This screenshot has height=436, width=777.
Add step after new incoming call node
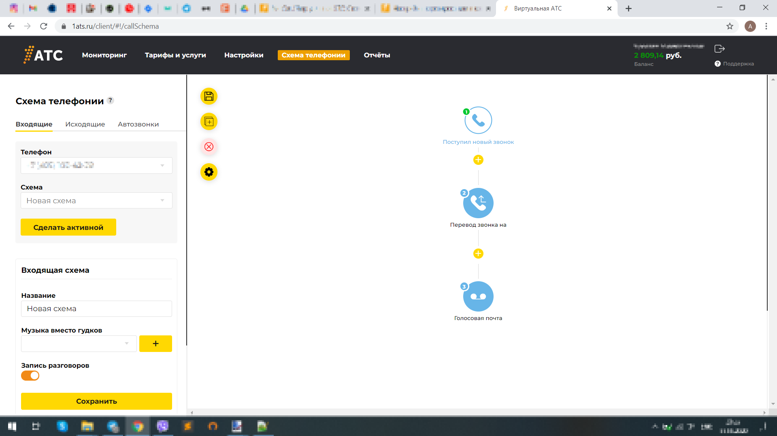tap(478, 160)
